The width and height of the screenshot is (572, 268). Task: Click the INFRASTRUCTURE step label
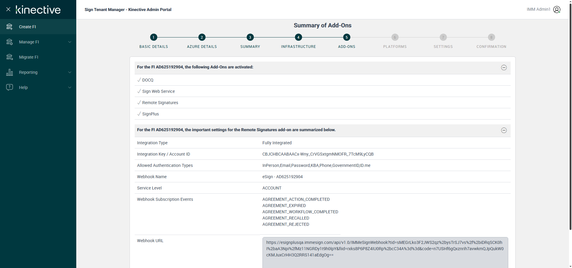pyautogui.click(x=299, y=47)
